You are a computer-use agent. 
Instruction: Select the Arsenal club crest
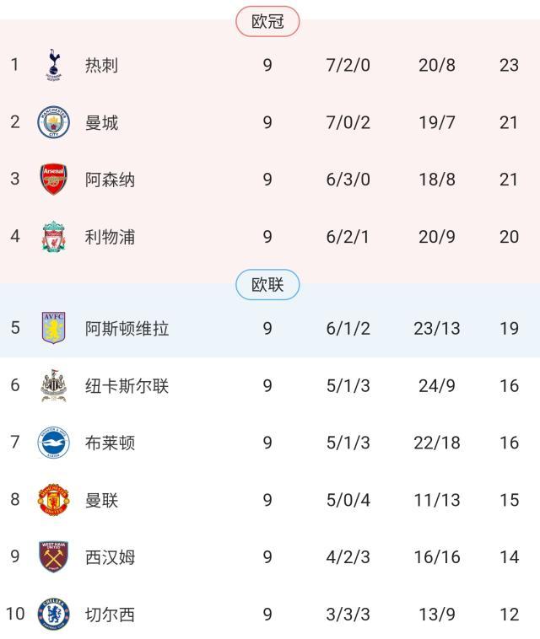pos(54,180)
